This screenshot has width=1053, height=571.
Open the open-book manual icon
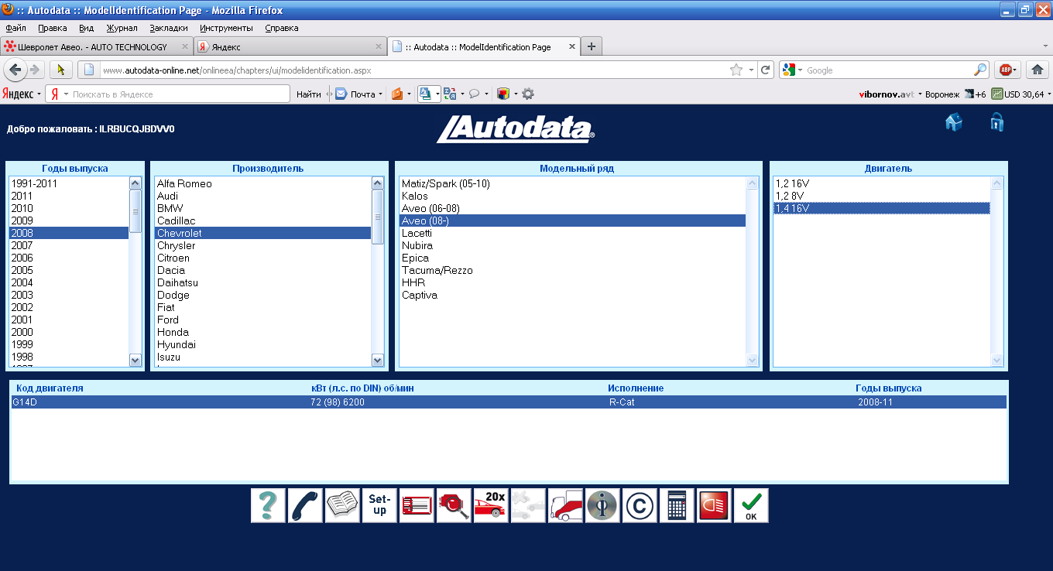342,505
